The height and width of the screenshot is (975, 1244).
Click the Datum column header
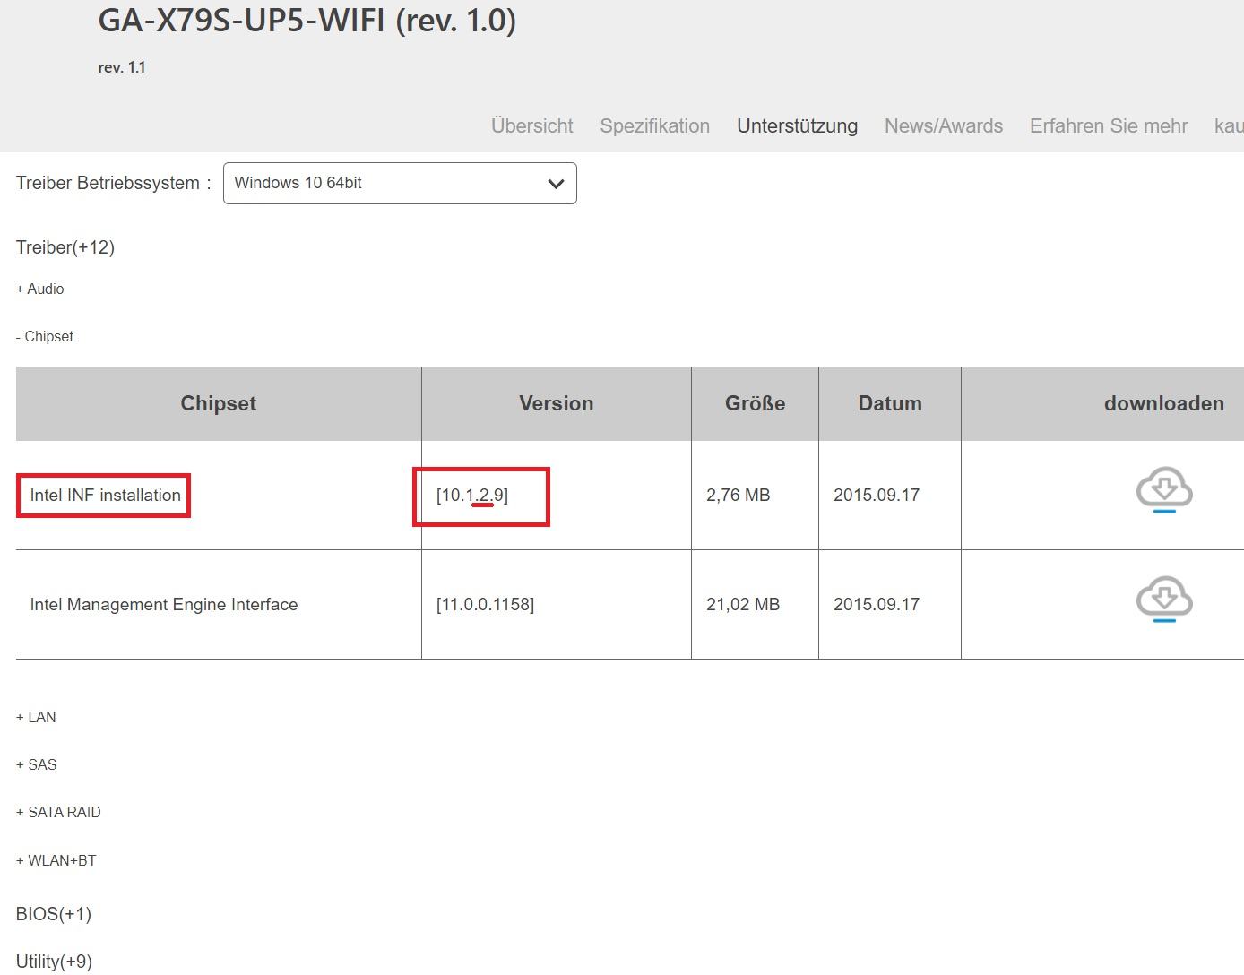pyautogui.click(x=890, y=403)
